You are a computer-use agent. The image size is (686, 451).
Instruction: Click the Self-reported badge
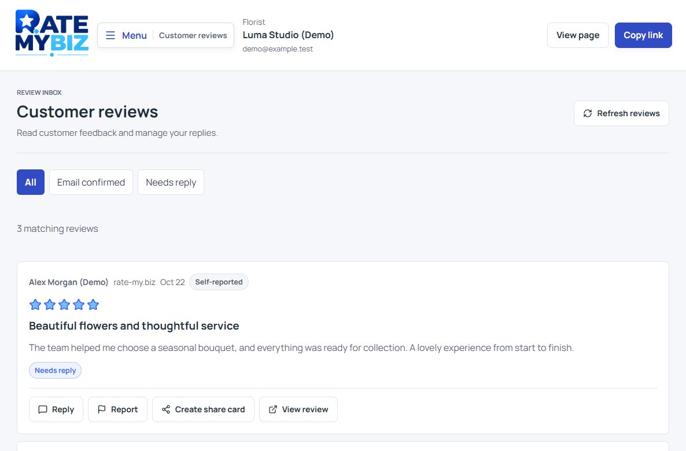tap(219, 282)
